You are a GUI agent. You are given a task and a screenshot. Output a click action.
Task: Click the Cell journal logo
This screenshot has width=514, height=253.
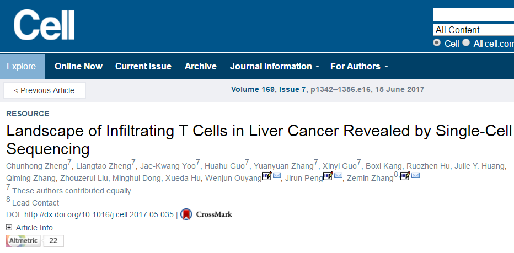(44, 25)
